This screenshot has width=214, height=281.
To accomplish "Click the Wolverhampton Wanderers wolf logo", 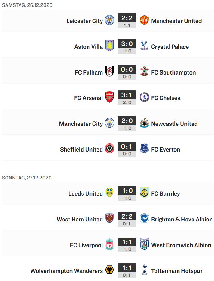I will tap(110, 270).
